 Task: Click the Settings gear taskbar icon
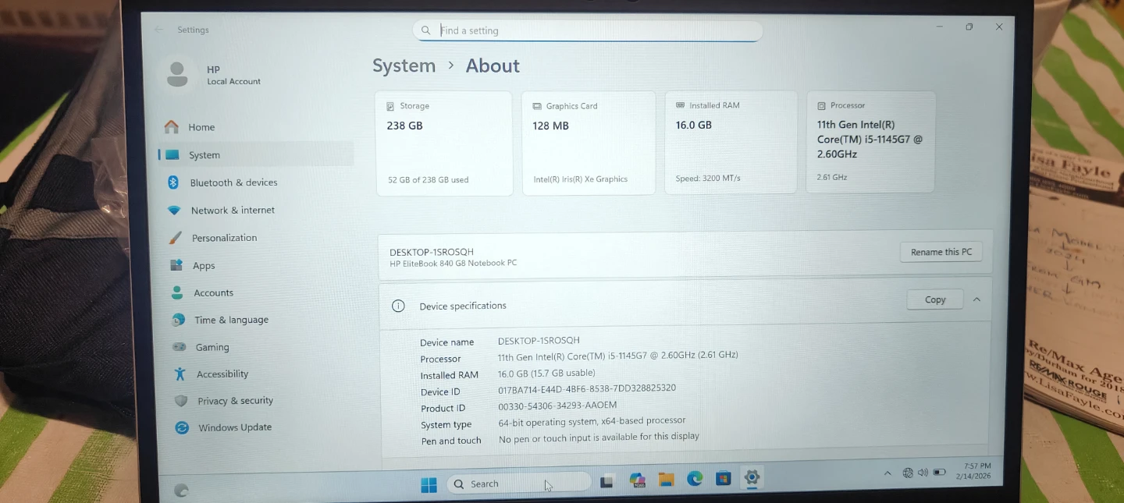click(752, 477)
